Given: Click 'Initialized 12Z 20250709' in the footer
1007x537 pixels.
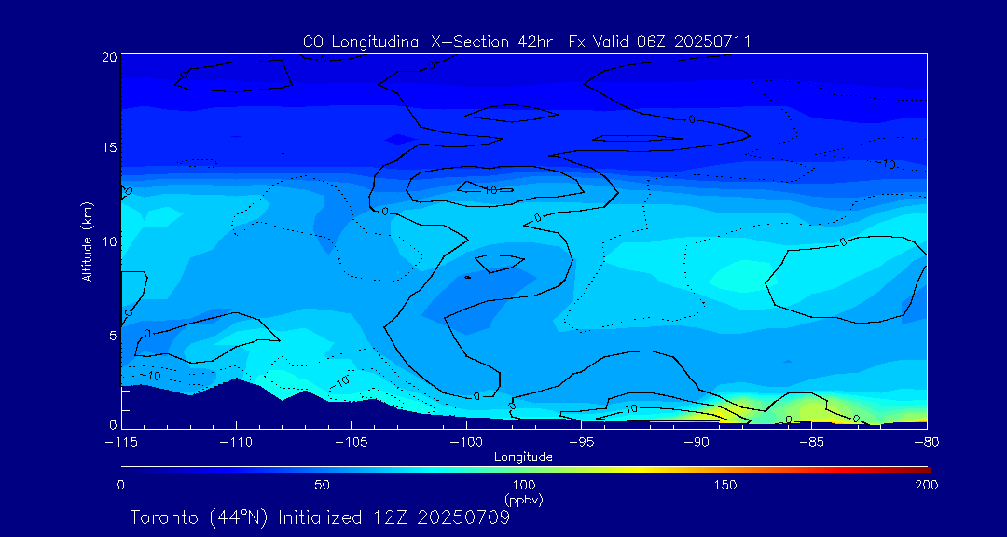Looking at the screenshot, I should 393,517.
